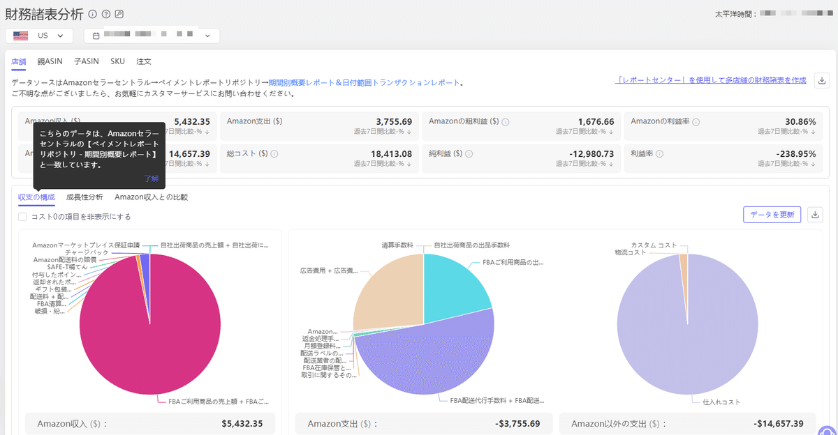838x435 pixels.
Task: Click the Amazonの粗利益 1,676.66 card
Action: pyautogui.click(x=522, y=125)
